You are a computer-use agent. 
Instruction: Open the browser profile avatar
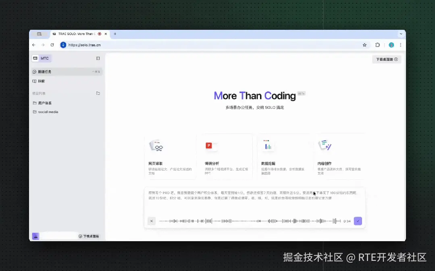tap(391, 45)
